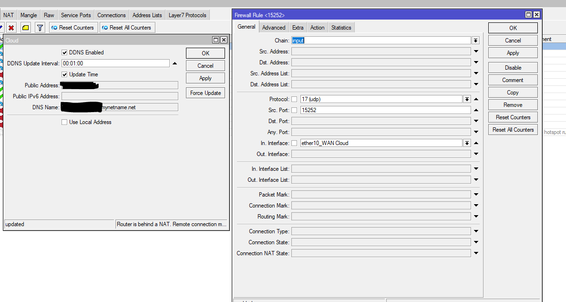Viewport: 566px width, 302px height.
Task: Enable Use Local Address checkbox
Action: pos(64,122)
